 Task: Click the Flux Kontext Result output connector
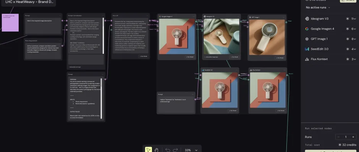[287, 75]
